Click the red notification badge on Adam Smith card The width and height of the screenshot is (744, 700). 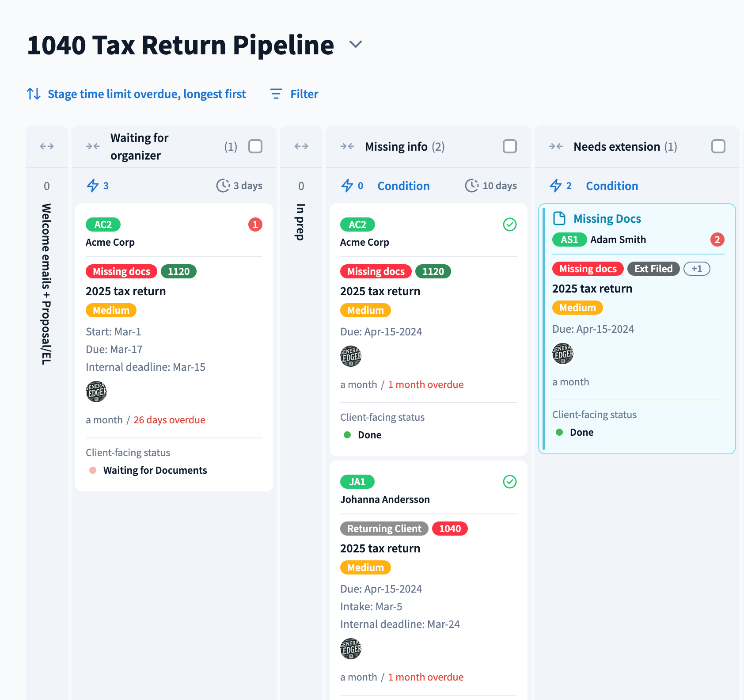[717, 240]
